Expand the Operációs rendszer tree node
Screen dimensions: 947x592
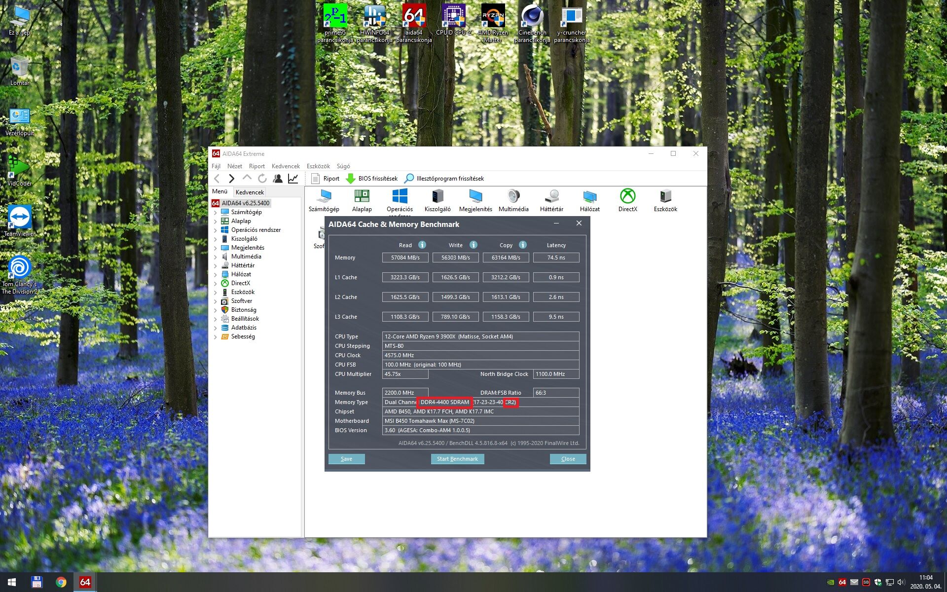tap(216, 230)
